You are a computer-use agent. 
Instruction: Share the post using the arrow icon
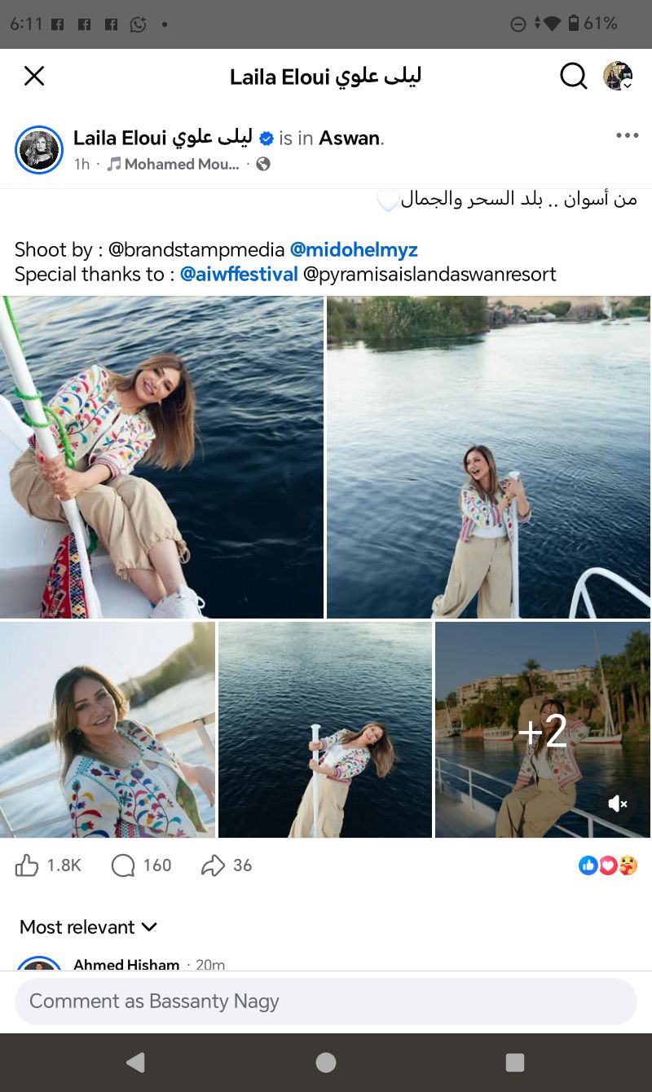(212, 865)
